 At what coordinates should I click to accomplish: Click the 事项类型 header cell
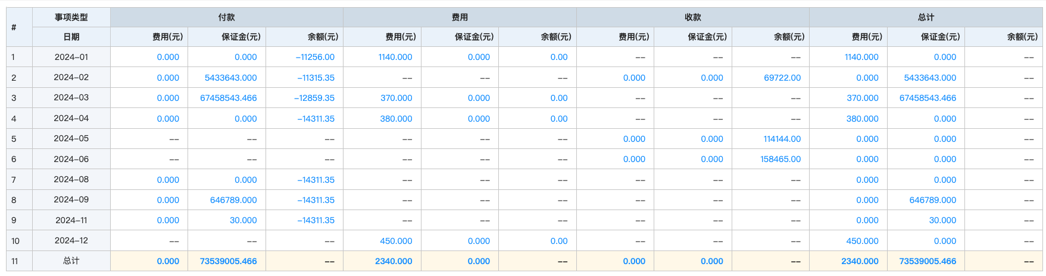[71, 17]
